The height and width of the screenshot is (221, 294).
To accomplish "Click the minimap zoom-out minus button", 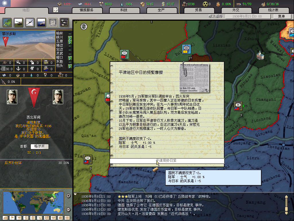I will pyautogui.click(x=68, y=209).
